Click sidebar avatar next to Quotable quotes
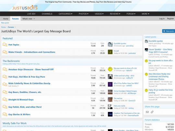175x131 pixels. tap(146, 41)
